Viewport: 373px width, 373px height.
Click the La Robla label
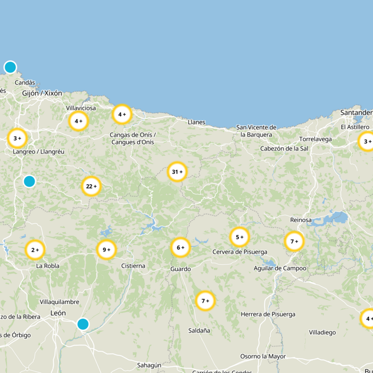coord(48,266)
